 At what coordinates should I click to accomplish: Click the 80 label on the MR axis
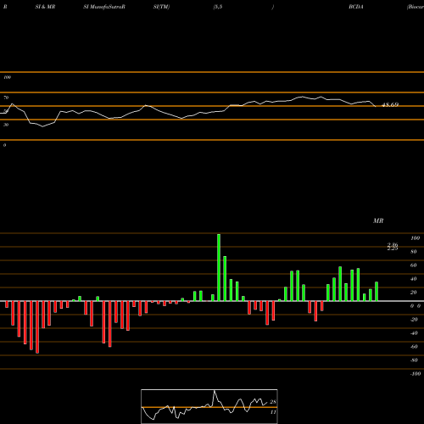pyautogui.click(x=414, y=252)
